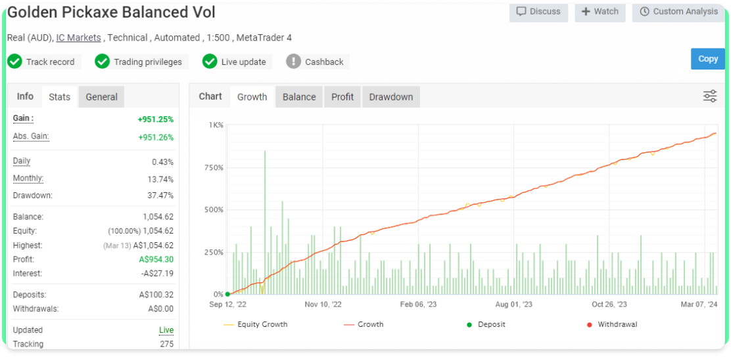The image size is (731, 357).
Task: Click the Custom Analysis clock icon
Action: click(x=644, y=11)
